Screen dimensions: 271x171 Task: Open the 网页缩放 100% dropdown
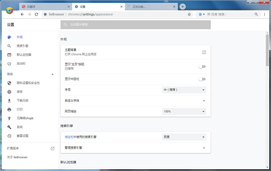click(x=184, y=111)
